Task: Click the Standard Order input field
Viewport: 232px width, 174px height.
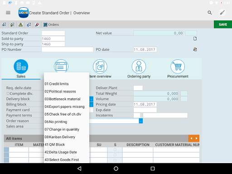Action: (x=53, y=33)
